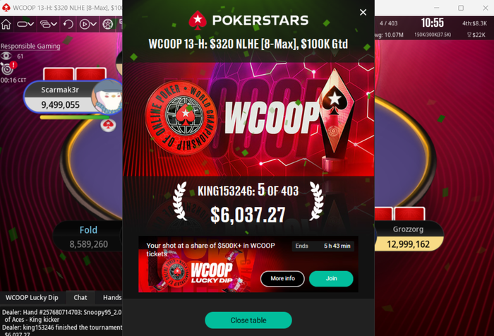Open the lobby home icon

(x=6, y=24)
